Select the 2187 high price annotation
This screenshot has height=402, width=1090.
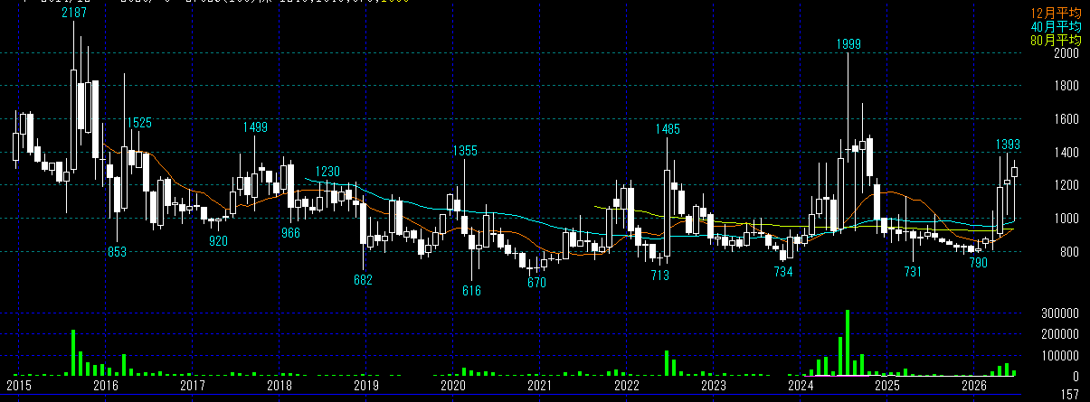74,14
